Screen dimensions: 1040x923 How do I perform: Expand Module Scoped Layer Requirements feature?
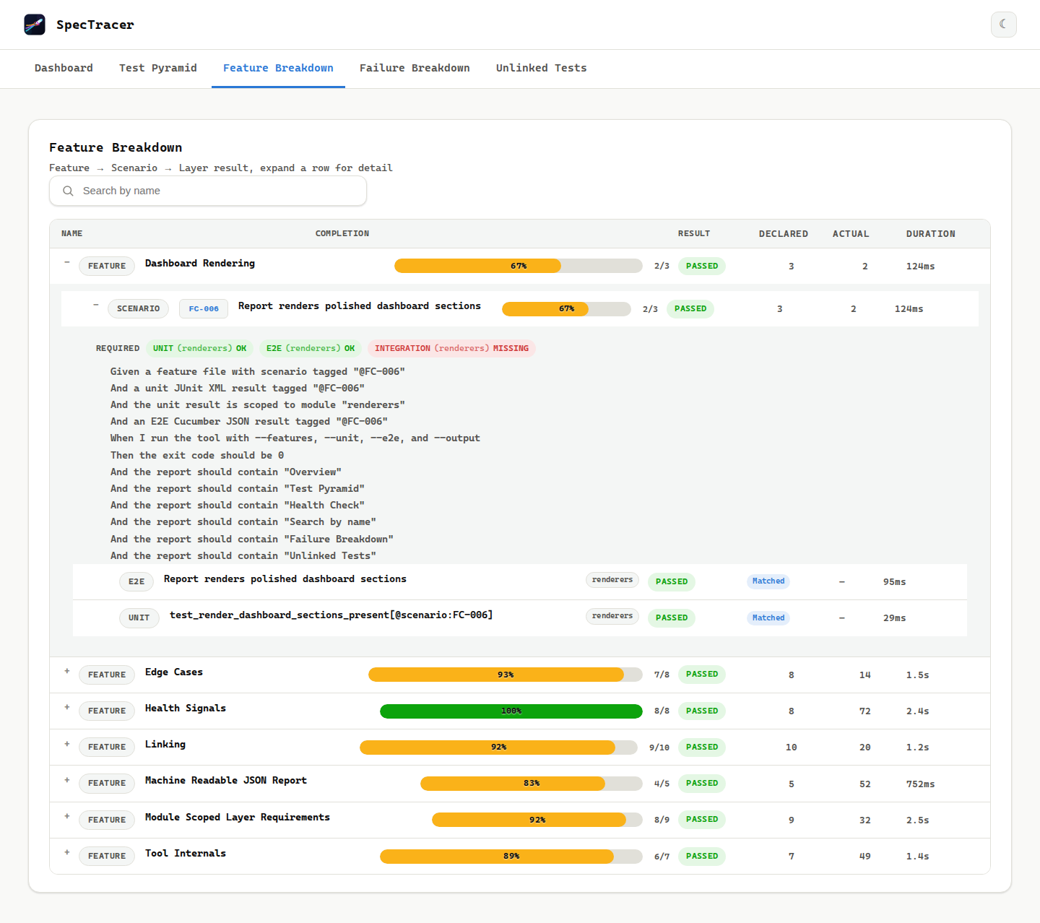tap(67, 817)
